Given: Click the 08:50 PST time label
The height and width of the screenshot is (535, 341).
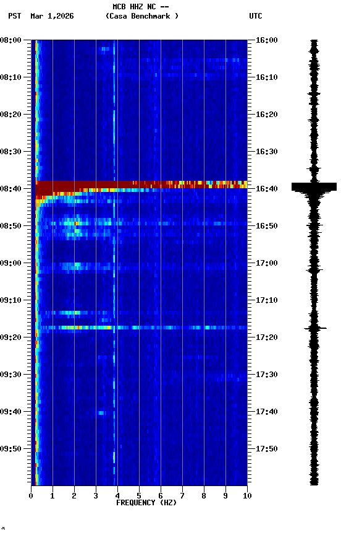Looking at the screenshot, I should pos(11,226).
